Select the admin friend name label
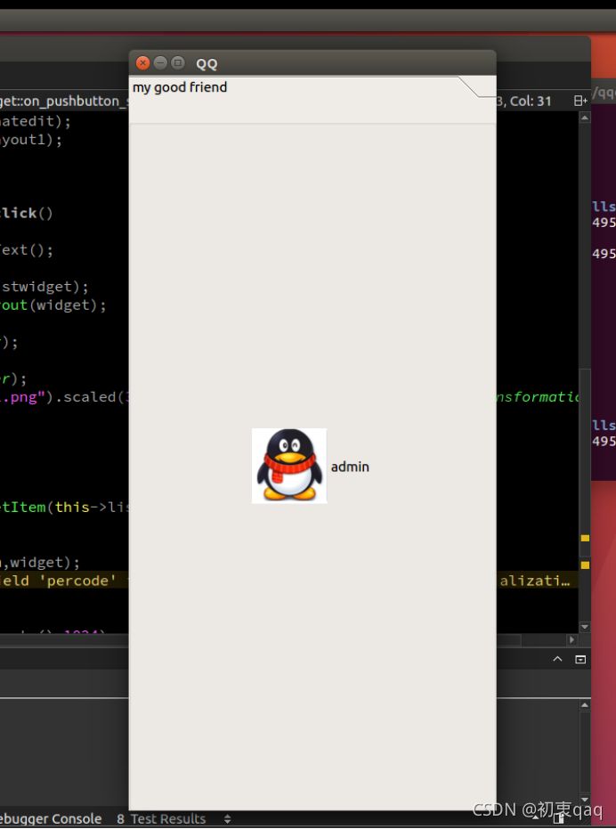Viewport: 616px width, 829px height. tap(350, 467)
